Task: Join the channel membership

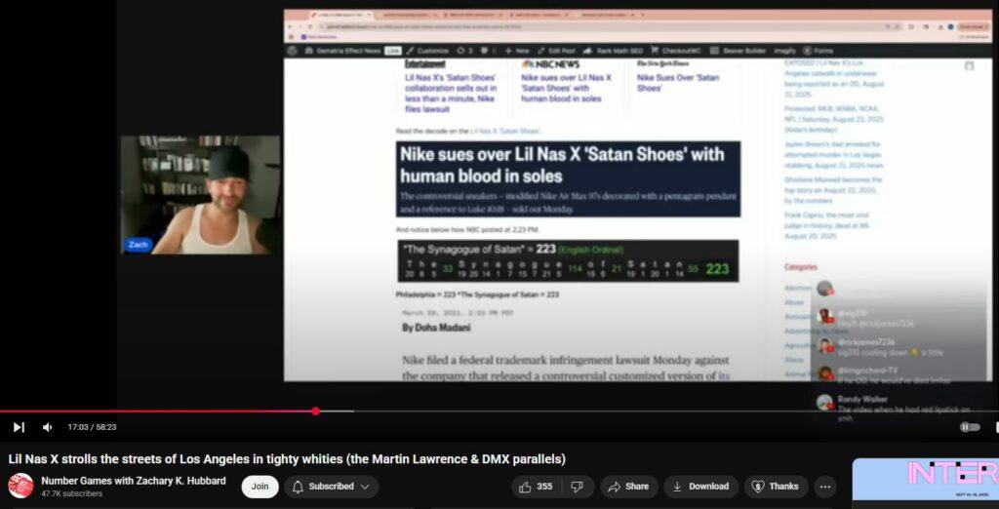Action: pos(260,487)
